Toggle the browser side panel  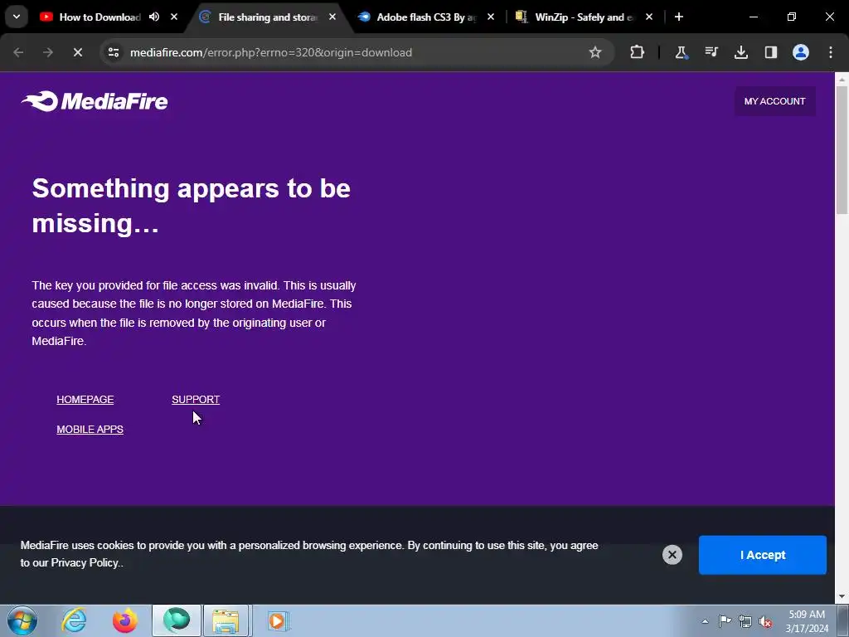point(771,52)
